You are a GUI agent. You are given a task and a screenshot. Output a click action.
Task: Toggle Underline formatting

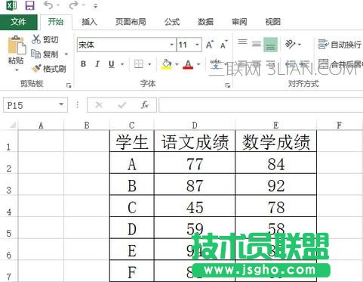112,64
